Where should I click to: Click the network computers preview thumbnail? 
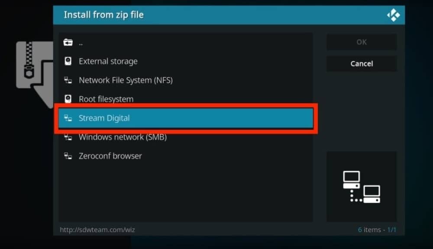pos(362,187)
